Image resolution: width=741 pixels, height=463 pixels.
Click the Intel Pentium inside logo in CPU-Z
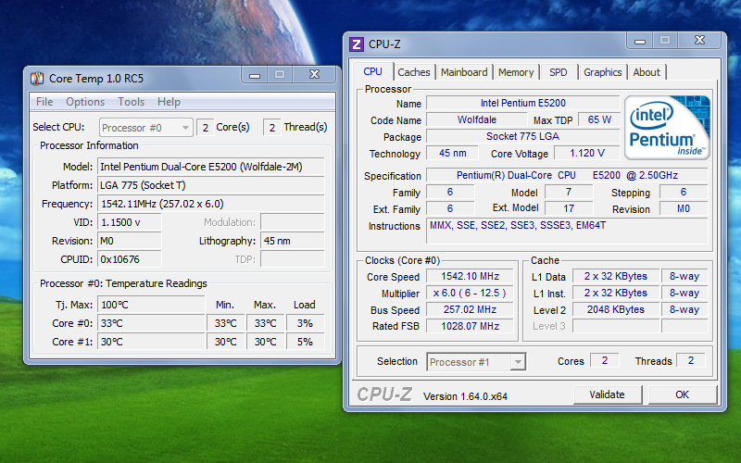click(667, 128)
